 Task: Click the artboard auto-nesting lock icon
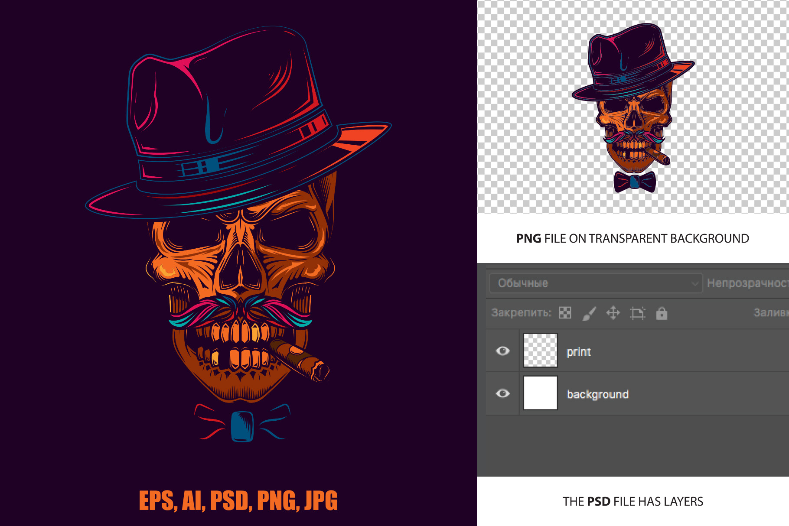point(637,313)
